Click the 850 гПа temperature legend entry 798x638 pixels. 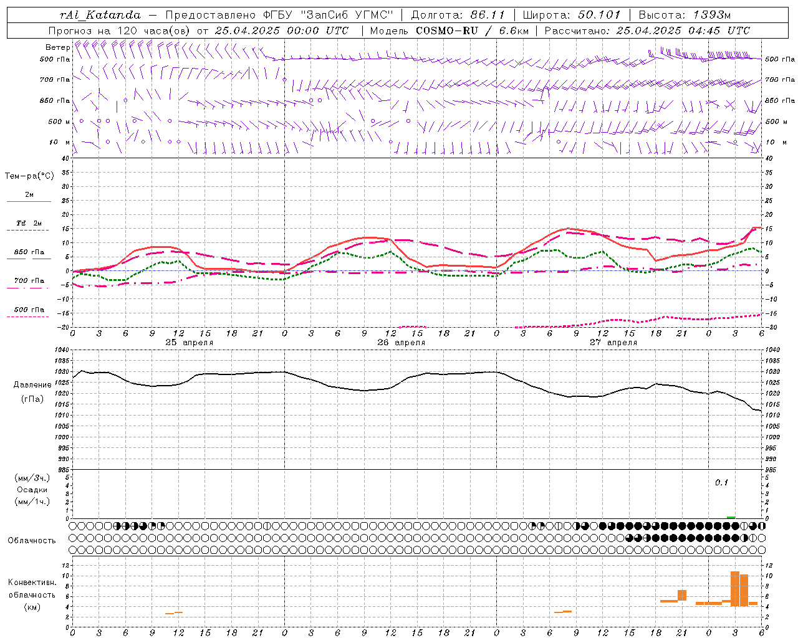click(29, 255)
